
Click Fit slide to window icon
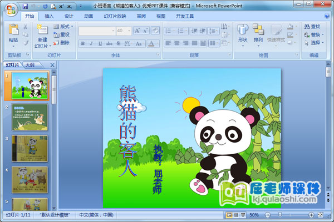point(321,215)
